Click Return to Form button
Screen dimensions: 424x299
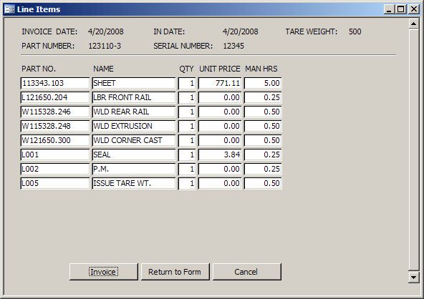175,272
